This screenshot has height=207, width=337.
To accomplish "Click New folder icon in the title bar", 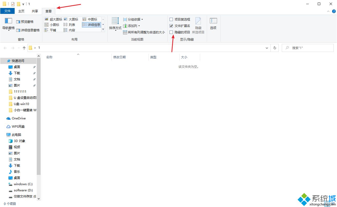I will 18,4.
